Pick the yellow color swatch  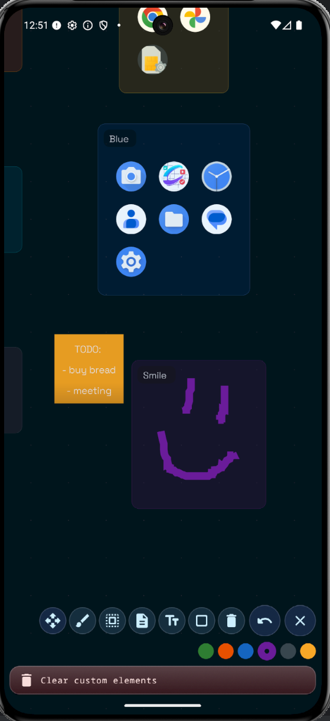click(308, 651)
